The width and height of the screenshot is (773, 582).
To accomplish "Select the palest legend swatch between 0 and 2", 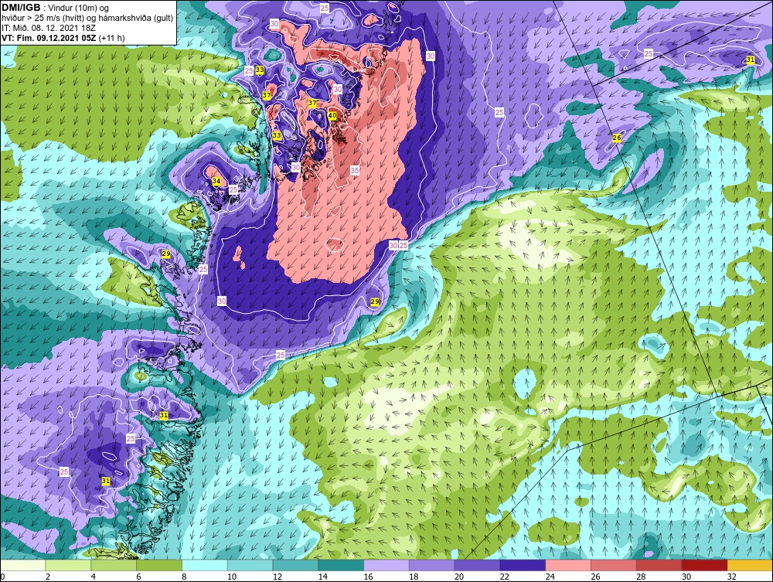I will coord(23,565).
